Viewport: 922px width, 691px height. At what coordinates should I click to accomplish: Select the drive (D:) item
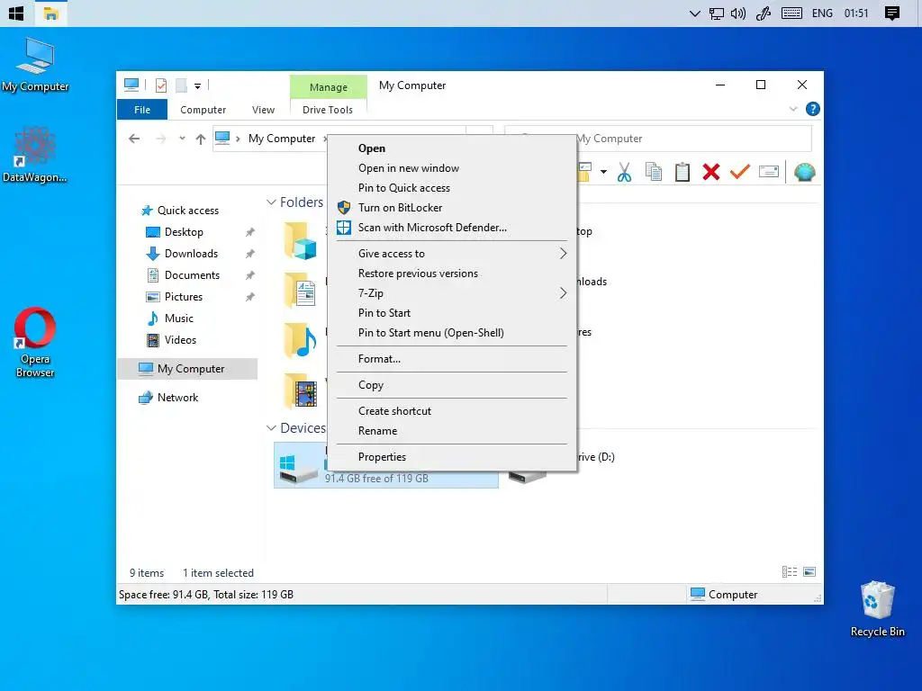[594, 457]
